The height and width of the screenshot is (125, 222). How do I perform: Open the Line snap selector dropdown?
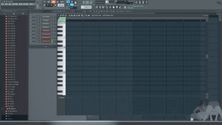[x=74, y=8]
